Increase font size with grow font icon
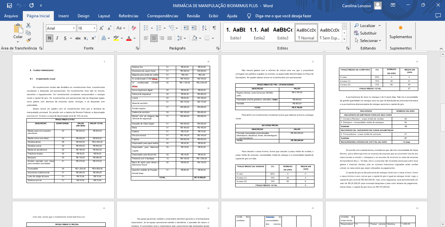Viewport: 445px width, 227px height. (x=101, y=28)
